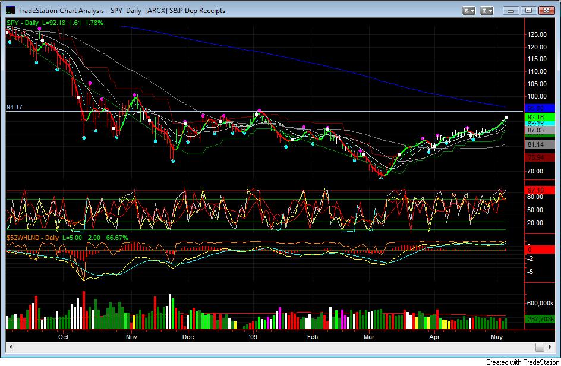
Task: Click the -5 label on breadth axis
Action: 530,272
